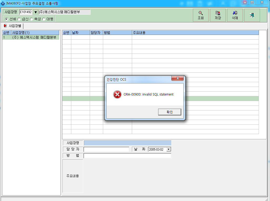Select the 에스텍시스템 메디칼본부 row in list

(x=31, y=37)
